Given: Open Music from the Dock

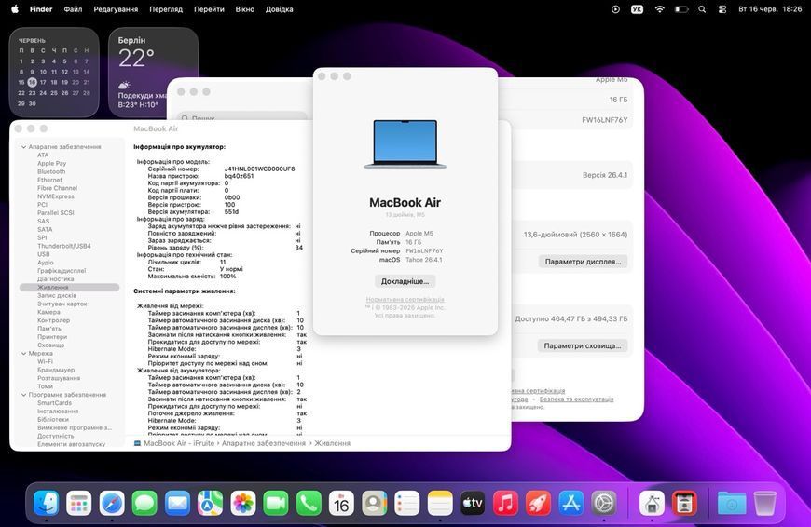Looking at the screenshot, I should point(506,503).
